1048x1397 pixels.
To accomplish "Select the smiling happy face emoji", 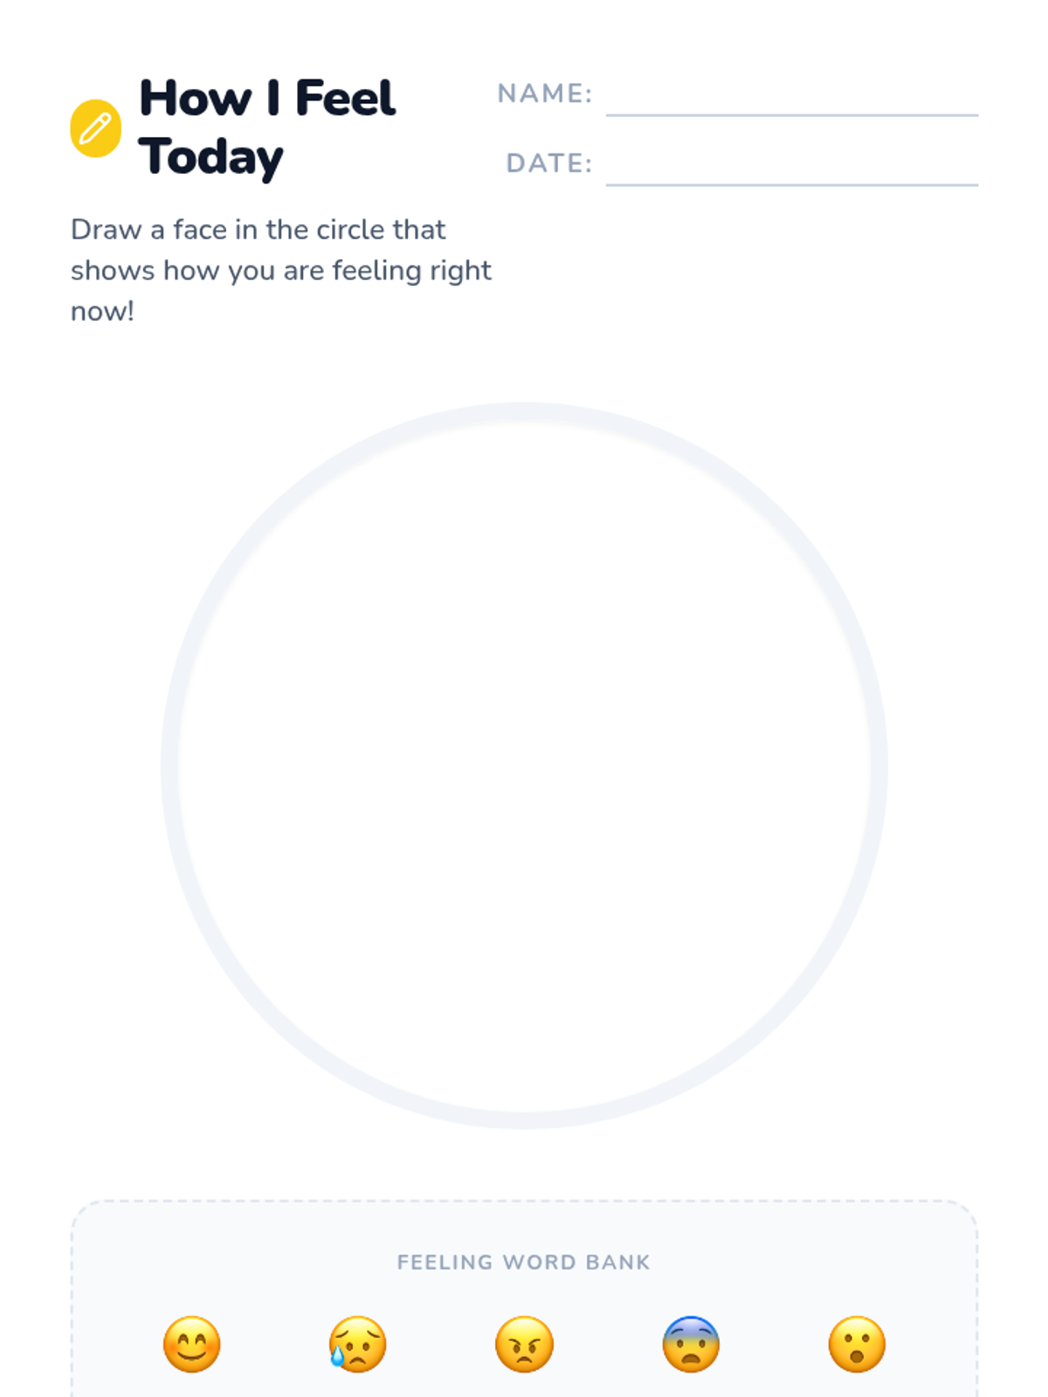I will (x=192, y=1344).
